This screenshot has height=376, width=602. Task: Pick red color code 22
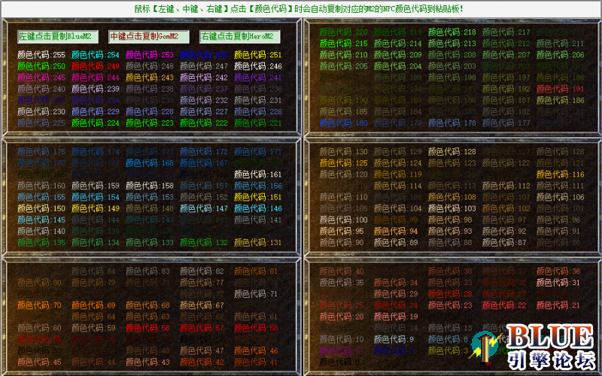point(506,305)
